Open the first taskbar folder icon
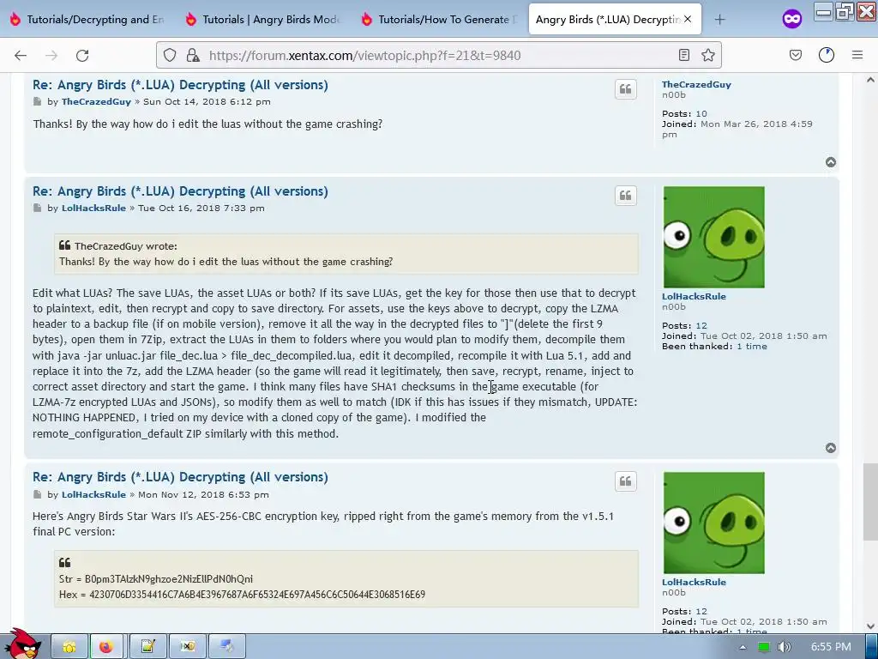The width and height of the screenshot is (878, 659). click(69, 647)
